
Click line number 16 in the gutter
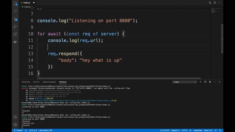click(x=31, y=73)
